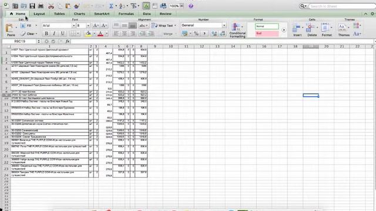Apply comma style number format
Screen dimensions: 376x211
[x=204, y=33]
